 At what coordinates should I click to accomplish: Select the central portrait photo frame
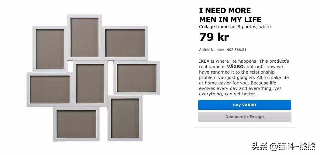[x=90, y=84]
